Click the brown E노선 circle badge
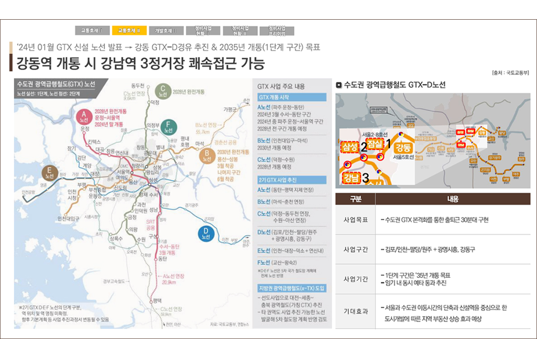The image size is (537, 339). (x=49, y=174)
